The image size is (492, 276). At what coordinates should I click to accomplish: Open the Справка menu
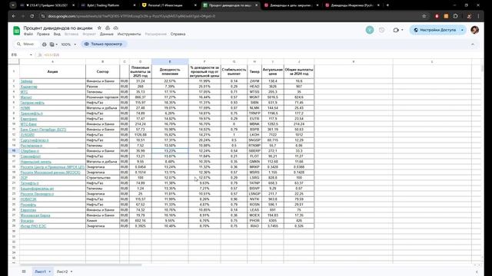(178, 34)
